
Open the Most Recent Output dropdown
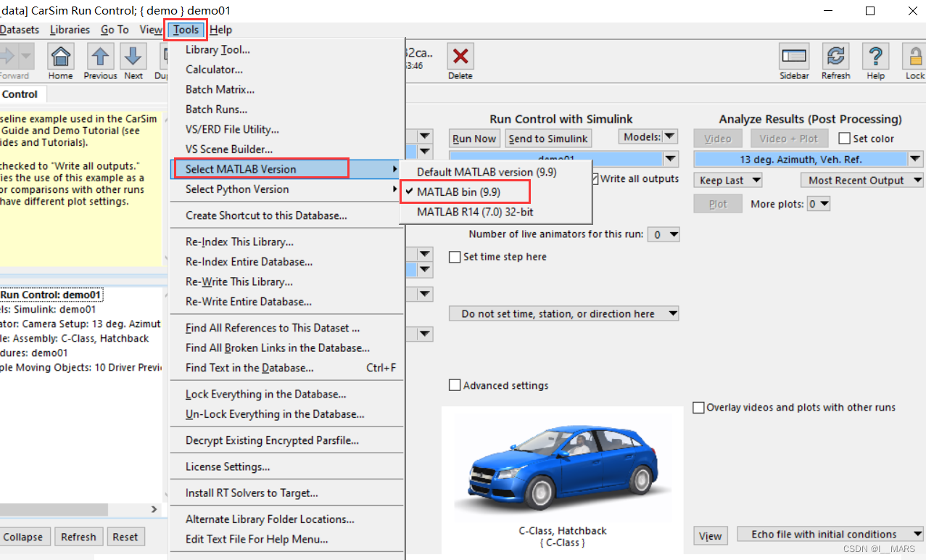(861, 180)
